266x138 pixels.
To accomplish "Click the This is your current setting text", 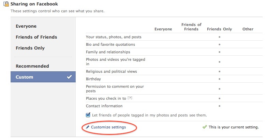I will coord(234,127).
